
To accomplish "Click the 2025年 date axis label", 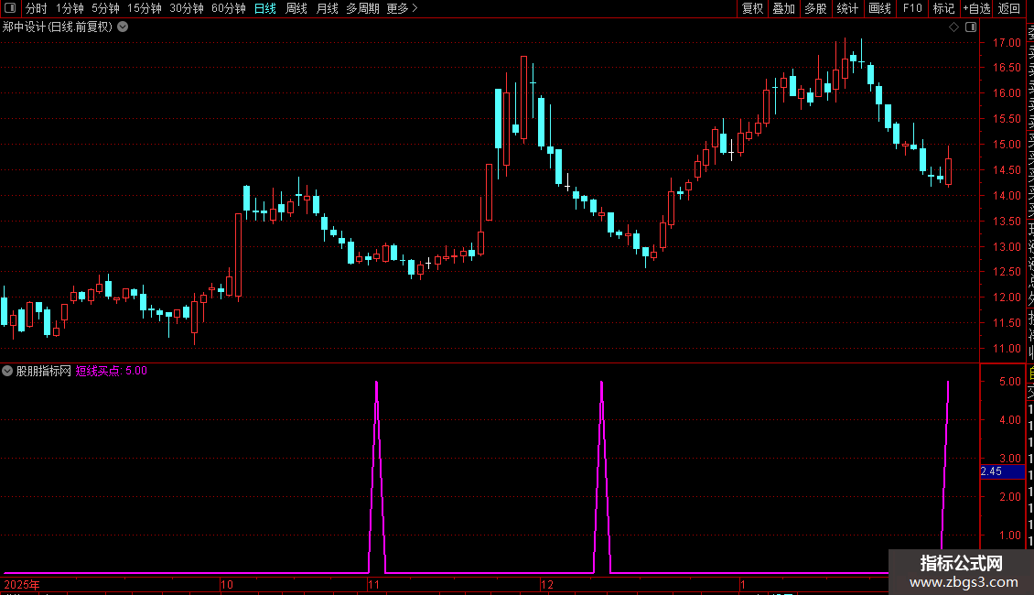I will tap(22, 584).
